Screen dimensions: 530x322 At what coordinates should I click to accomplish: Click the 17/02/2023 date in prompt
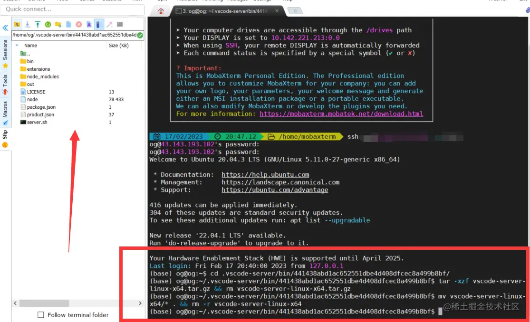pyautogui.click(x=183, y=136)
